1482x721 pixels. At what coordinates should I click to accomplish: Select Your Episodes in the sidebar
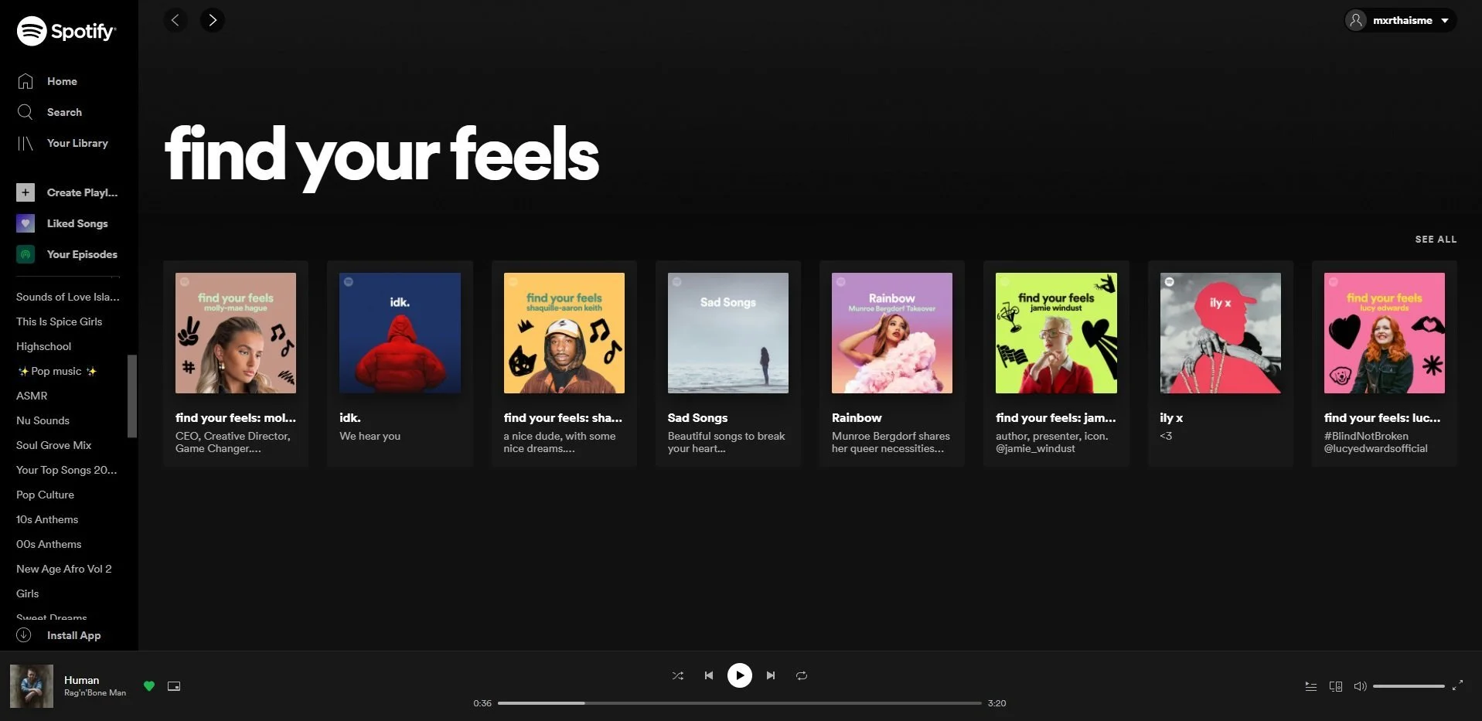click(82, 254)
